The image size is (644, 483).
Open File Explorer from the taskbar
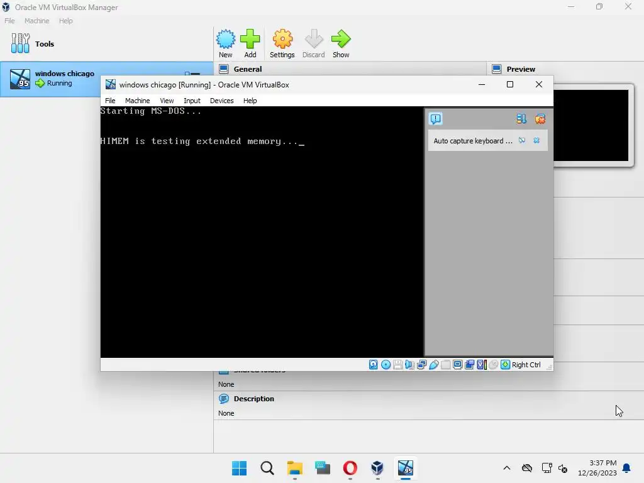294,468
